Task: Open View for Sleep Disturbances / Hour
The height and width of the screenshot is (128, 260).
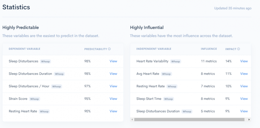Action: point(113,86)
